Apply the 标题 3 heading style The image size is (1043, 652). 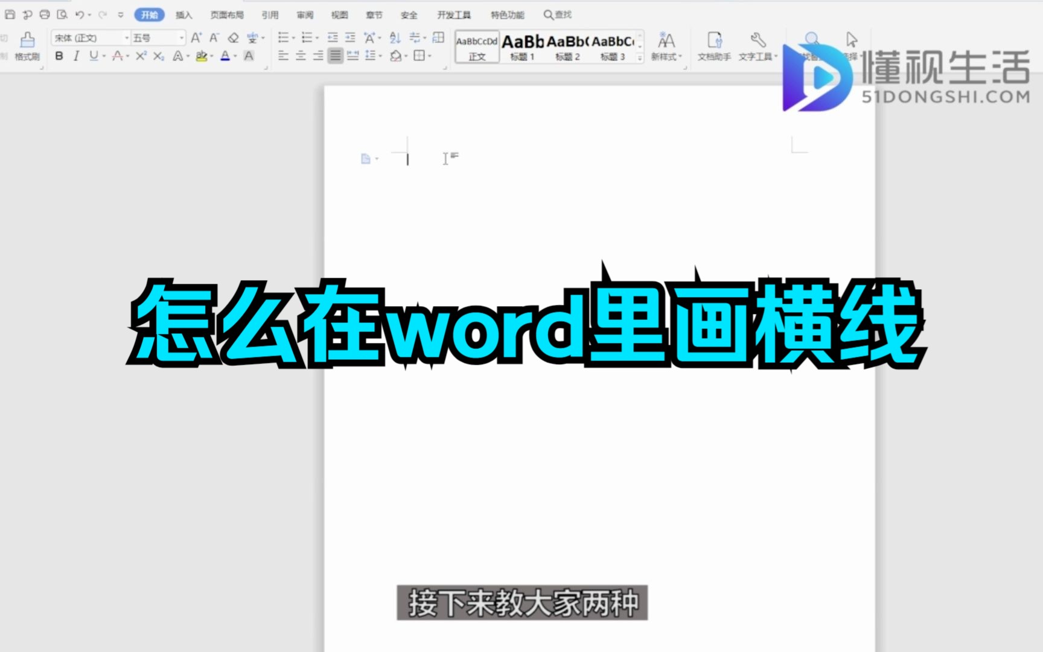point(613,47)
